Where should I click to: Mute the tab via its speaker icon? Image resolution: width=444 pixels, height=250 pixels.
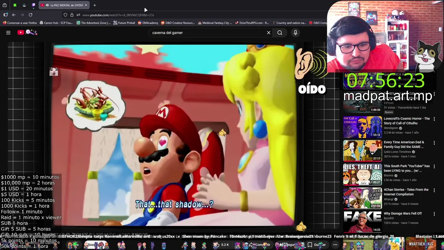pos(47,5)
